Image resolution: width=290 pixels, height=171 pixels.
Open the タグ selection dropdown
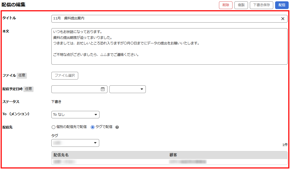[75, 143]
